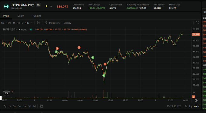Switch to the Price tab
Screen dimensions: 206x113
(6, 16)
